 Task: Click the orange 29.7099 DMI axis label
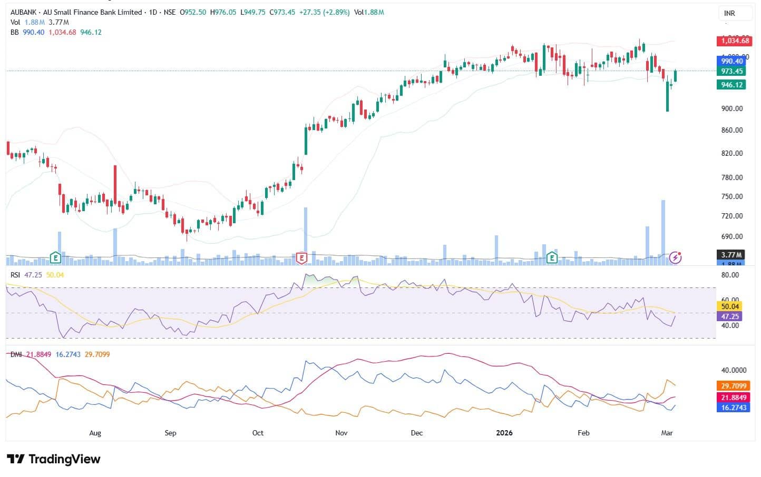(x=735, y=386)
